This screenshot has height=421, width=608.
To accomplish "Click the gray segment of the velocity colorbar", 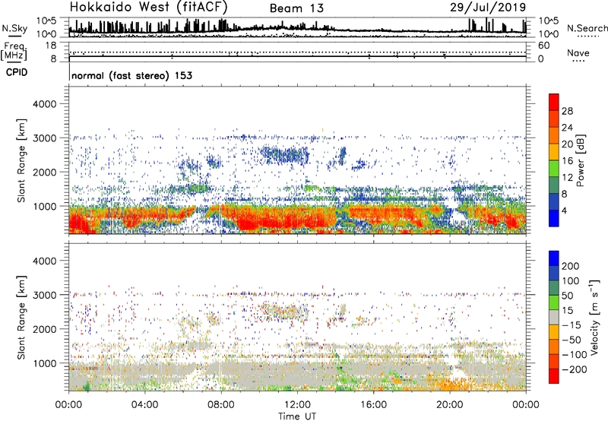I will pos(554,317).
